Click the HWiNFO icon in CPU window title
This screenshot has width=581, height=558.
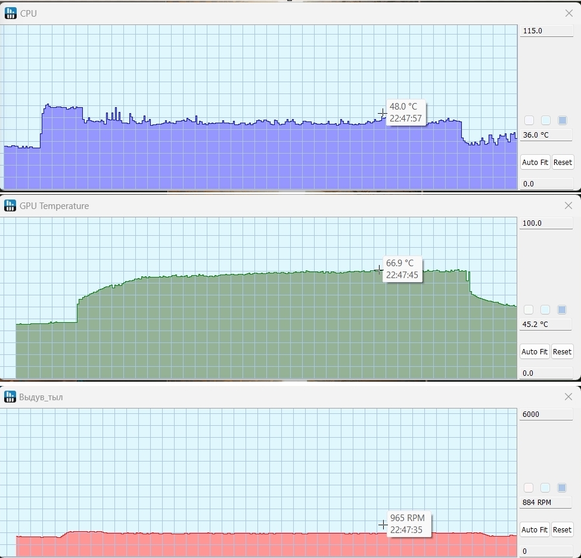click(10, 13)
